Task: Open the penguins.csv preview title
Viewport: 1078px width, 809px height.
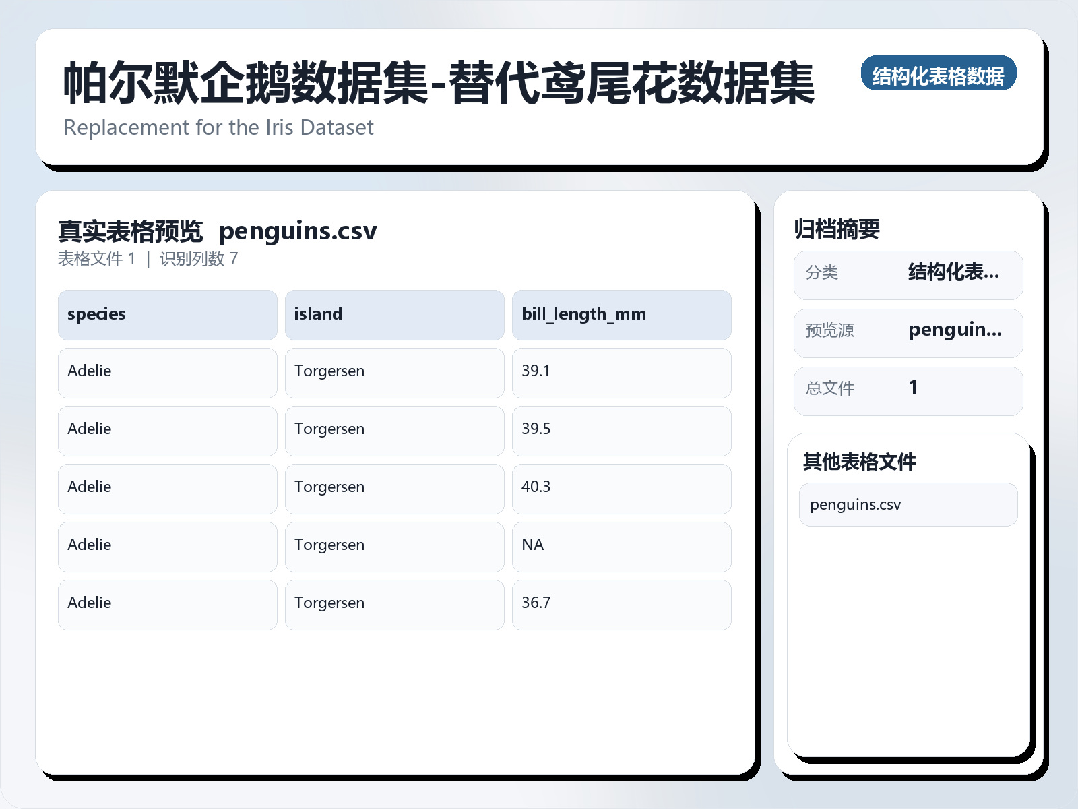Action: [299, 231]
